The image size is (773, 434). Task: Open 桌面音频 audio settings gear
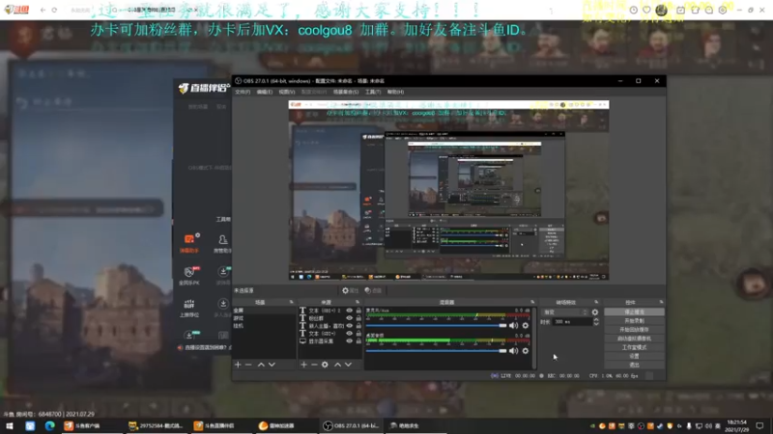(x=526, y=350)
